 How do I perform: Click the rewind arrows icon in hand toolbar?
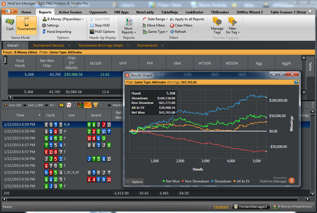point(61,105)
